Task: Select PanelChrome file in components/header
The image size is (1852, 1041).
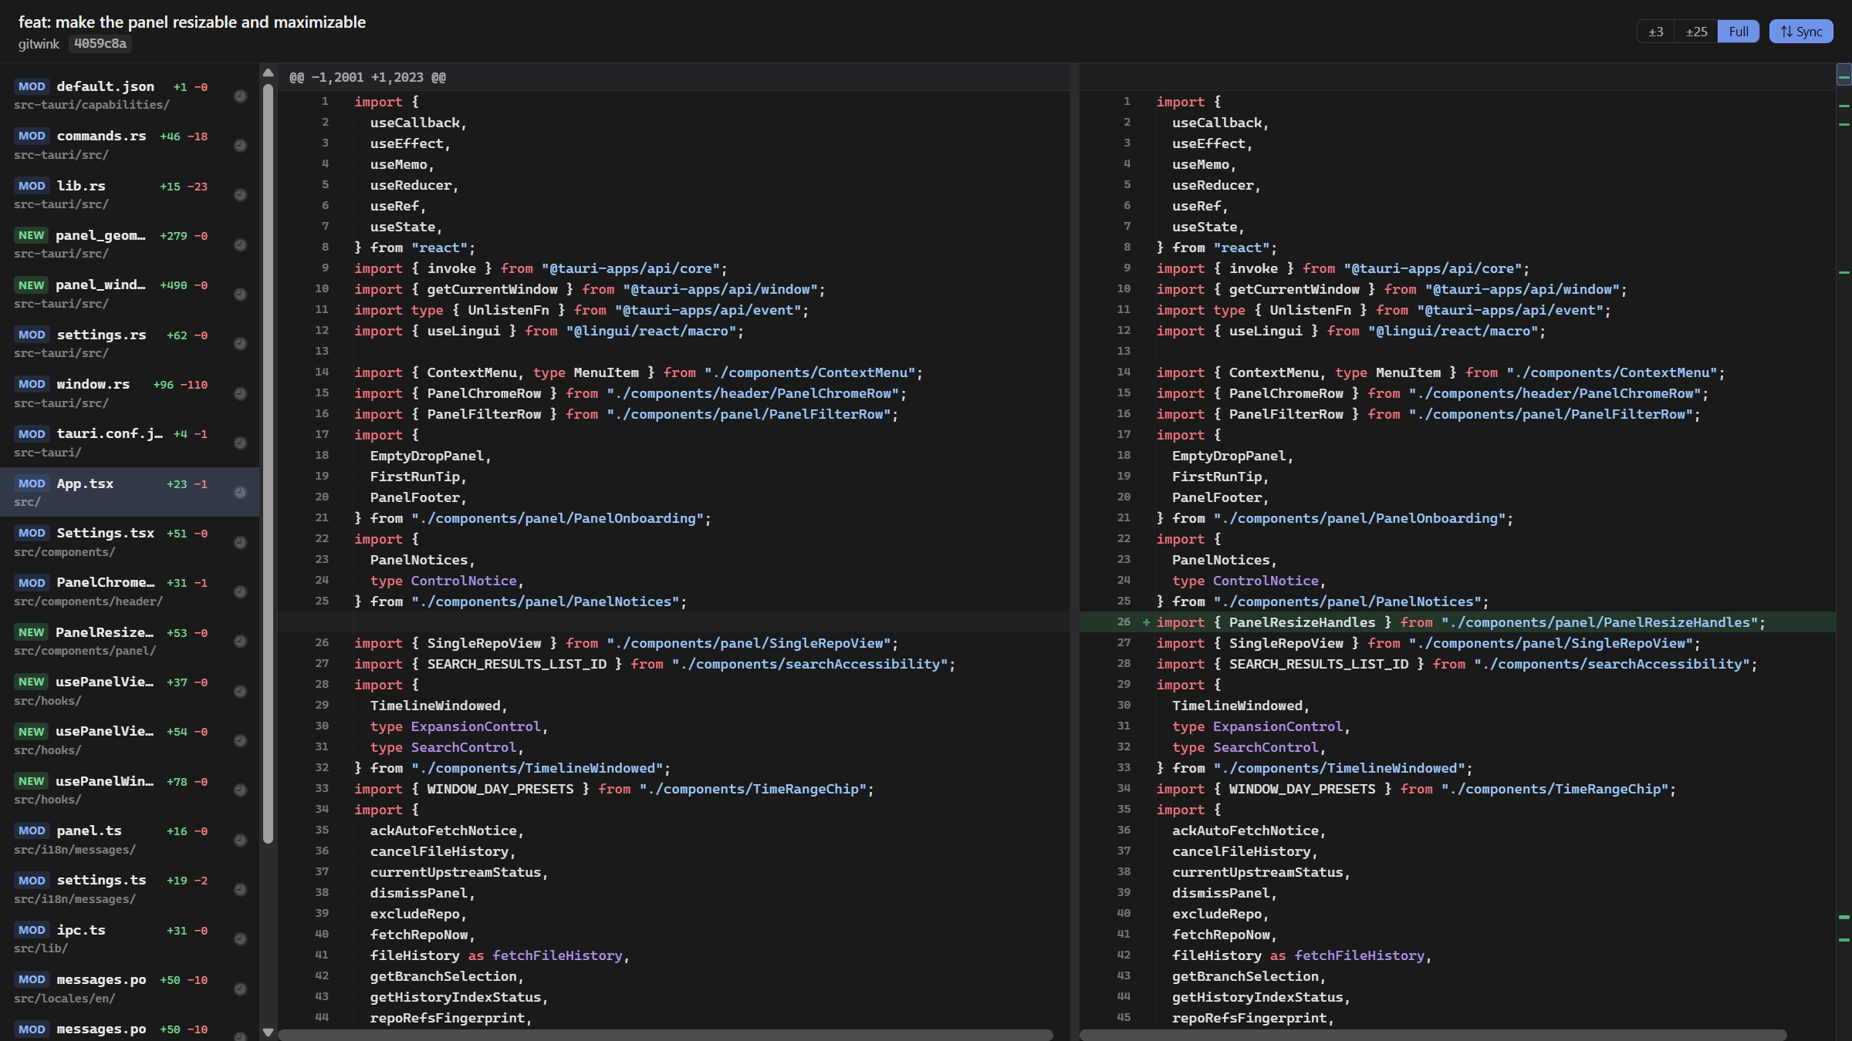Action: [130, 591]
